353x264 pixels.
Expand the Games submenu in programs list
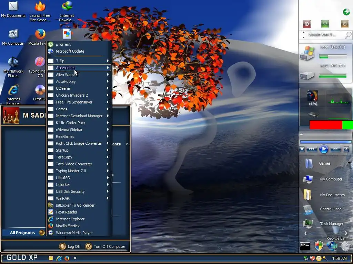tap(79, 109)
